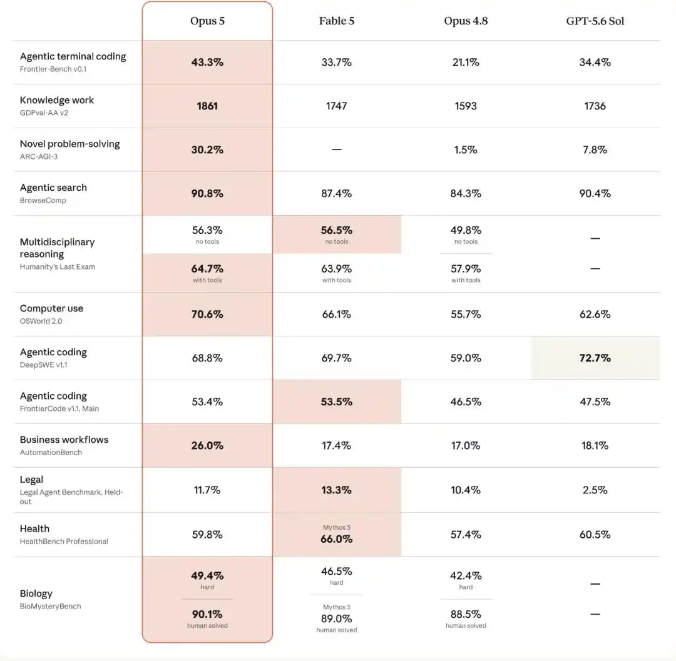
Task: Click the 53.5% FrontierCode score cell
Action: coord(337,401)
